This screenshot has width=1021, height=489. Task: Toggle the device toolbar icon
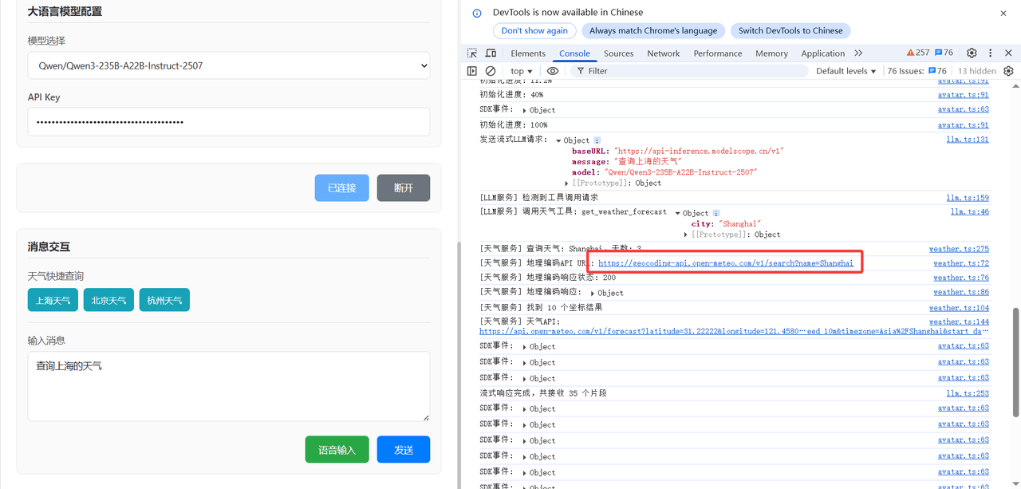click(491, 53)
